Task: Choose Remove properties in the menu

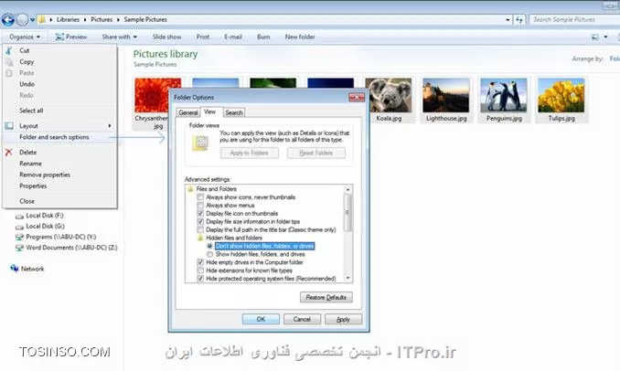Action: tap(60, 175)
